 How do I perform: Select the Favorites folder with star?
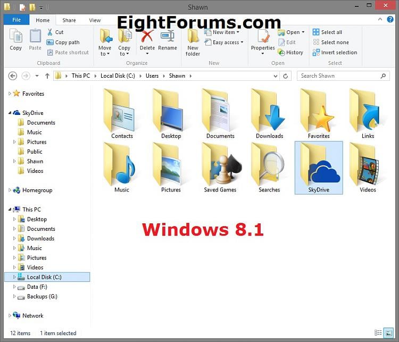point(319,113)
